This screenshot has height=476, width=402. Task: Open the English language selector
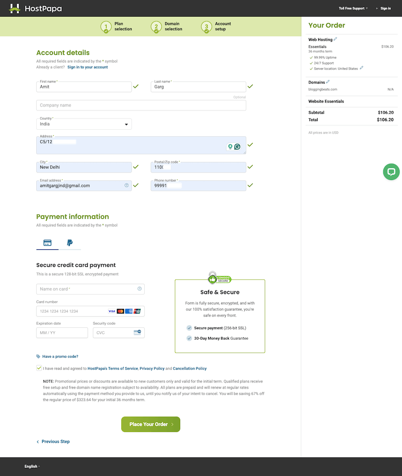coord(32,466)
